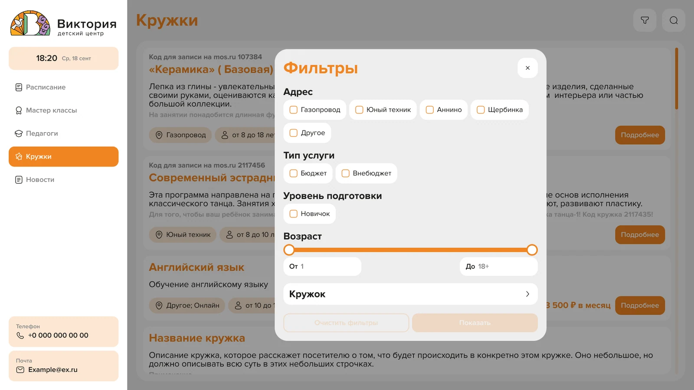The height and width of the screenshot is (390, 694).
Task: Go to Мастер классы in the sidebar
Action: coord(63,110)
